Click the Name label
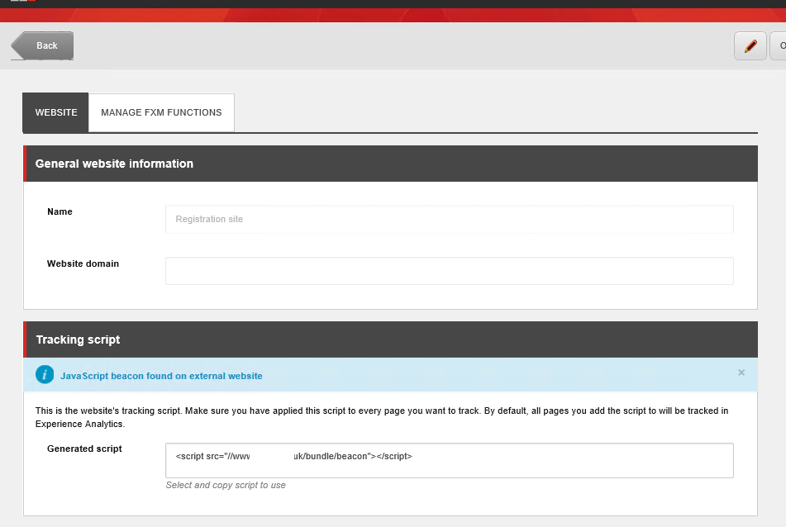This screenshot has width=786, height=527. tap(60, 211)
